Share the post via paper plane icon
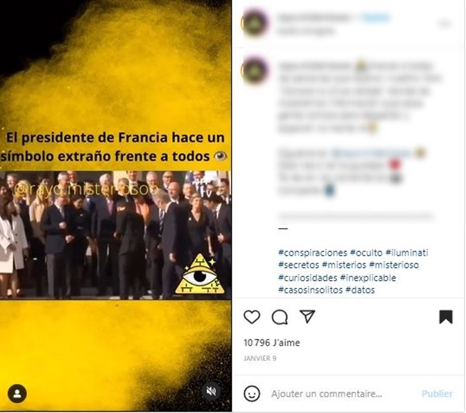This screenshot has height=413, width=466. point(307,316)
